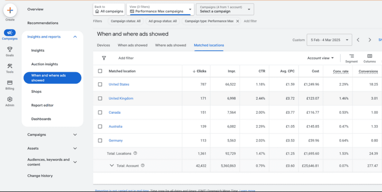The width and height of the screenshot is (382, 192).
Task: Switch to Where ads showed tab
Action: [x=170, y=45]
